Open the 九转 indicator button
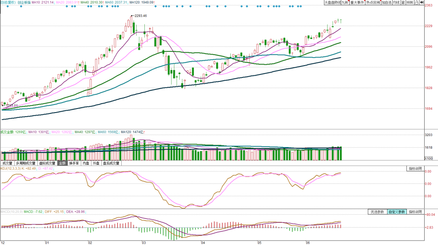The image size is (438, 245). [x=345, y=2]
